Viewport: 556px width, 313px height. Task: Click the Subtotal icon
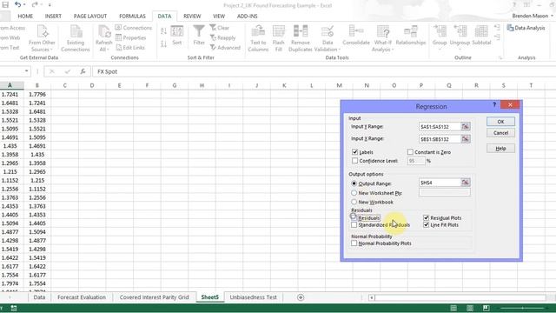tap(481, 31)
